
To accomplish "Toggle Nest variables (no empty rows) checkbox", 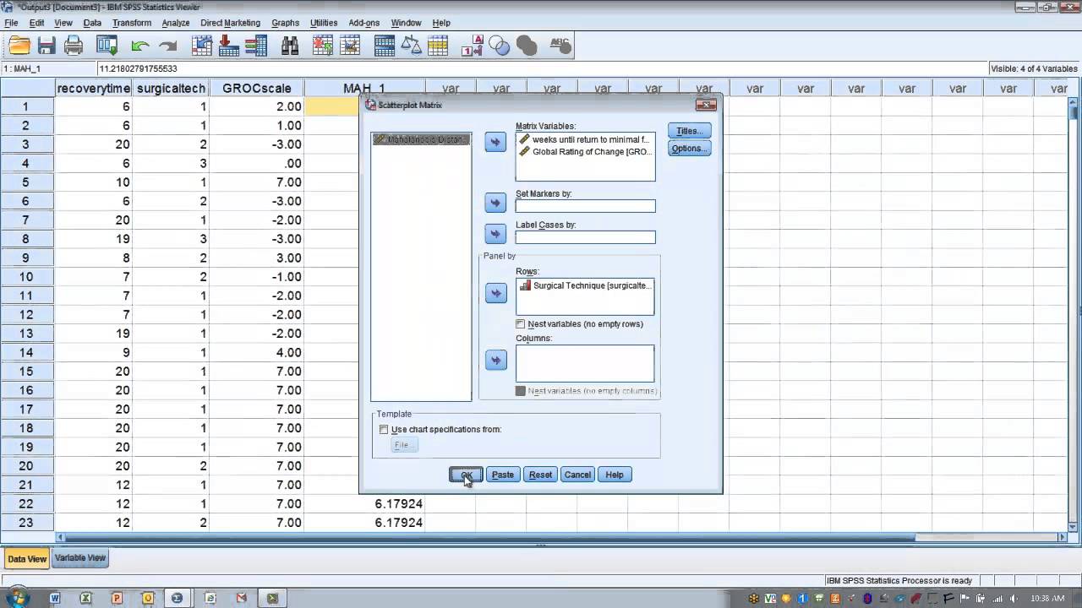I will (x=520, y=324).
